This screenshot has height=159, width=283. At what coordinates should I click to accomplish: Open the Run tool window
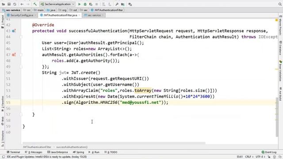click(94, 152)
